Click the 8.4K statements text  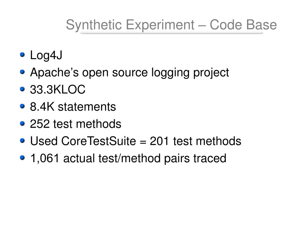(73, 107)
